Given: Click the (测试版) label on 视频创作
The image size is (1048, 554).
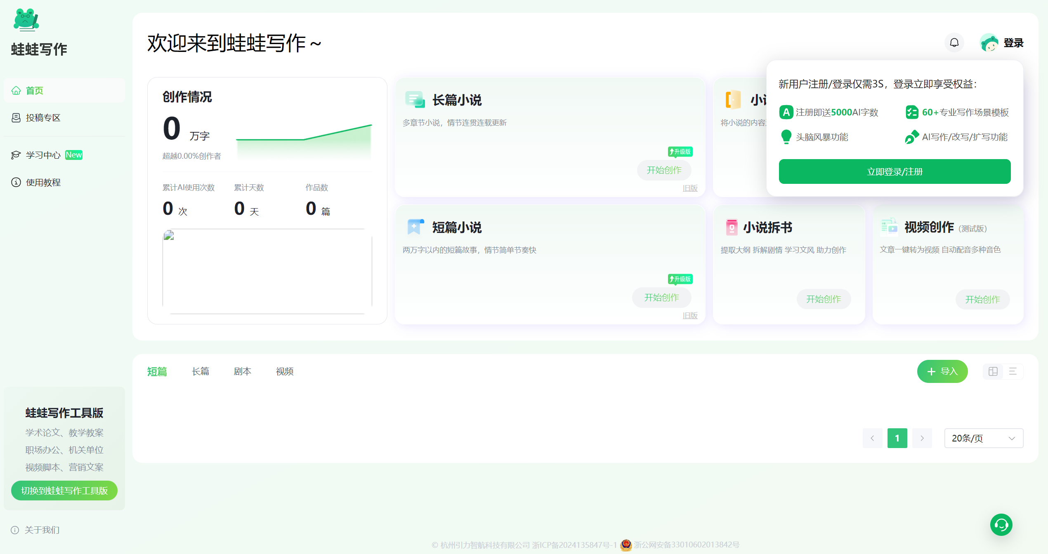Looking at the screenshot, I should point(973,229).
